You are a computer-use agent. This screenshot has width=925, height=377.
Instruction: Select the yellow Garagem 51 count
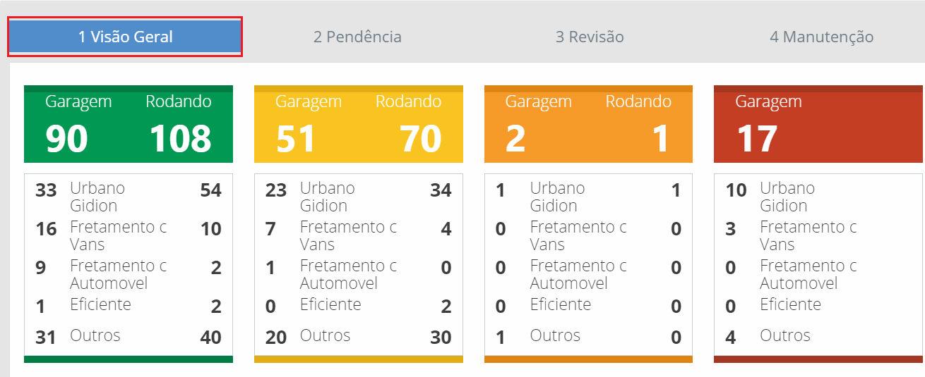296,138
